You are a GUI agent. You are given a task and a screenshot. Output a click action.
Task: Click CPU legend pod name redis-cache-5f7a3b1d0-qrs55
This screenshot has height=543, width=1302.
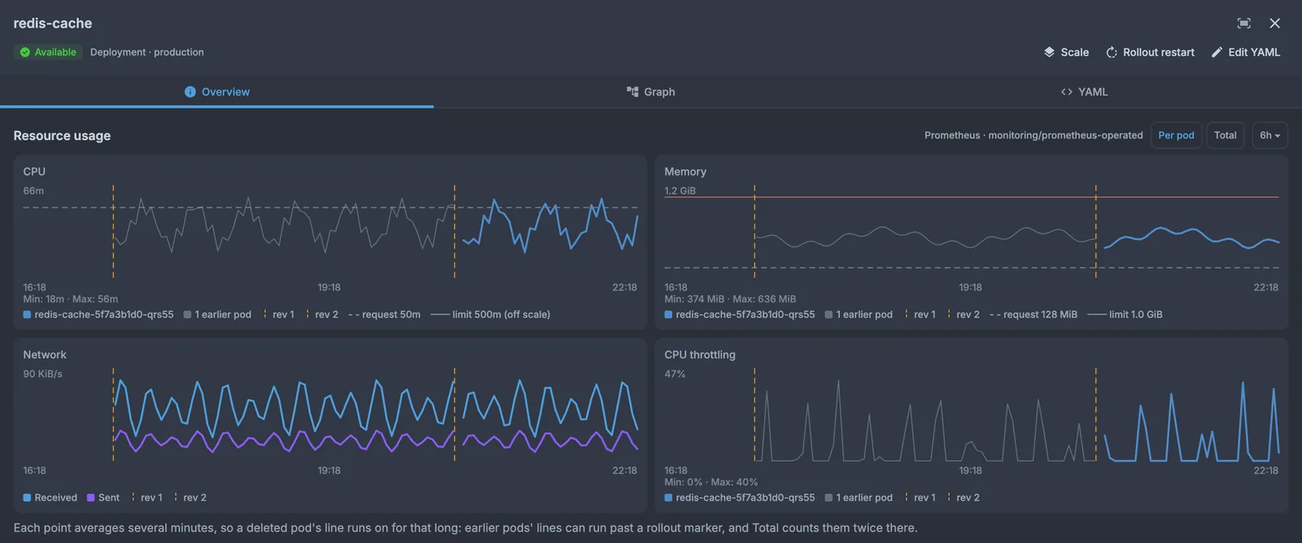[104, 315]
